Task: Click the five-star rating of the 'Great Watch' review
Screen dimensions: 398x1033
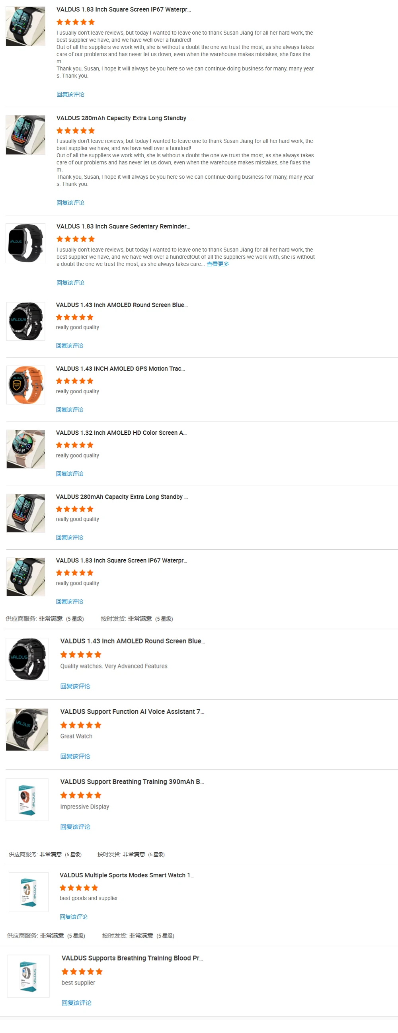Action: [81, 725]
